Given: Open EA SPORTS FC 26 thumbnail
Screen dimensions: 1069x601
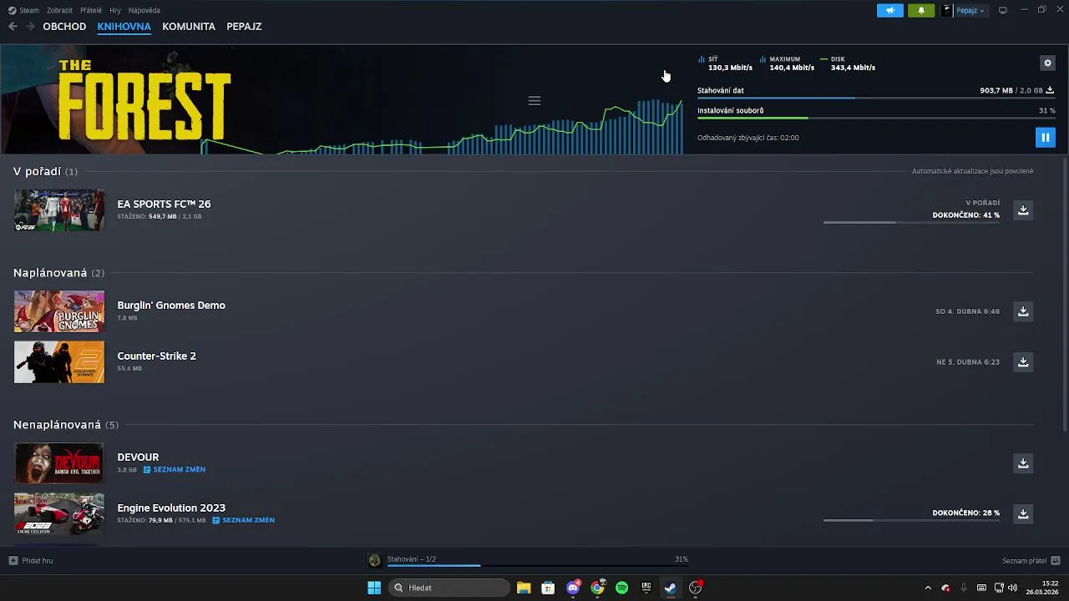Looking at the screenshot, I should [x=59, y=210].
